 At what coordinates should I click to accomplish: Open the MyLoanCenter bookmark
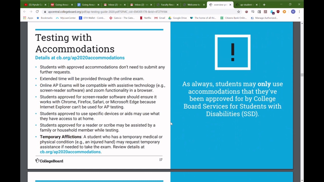point(66,18)
